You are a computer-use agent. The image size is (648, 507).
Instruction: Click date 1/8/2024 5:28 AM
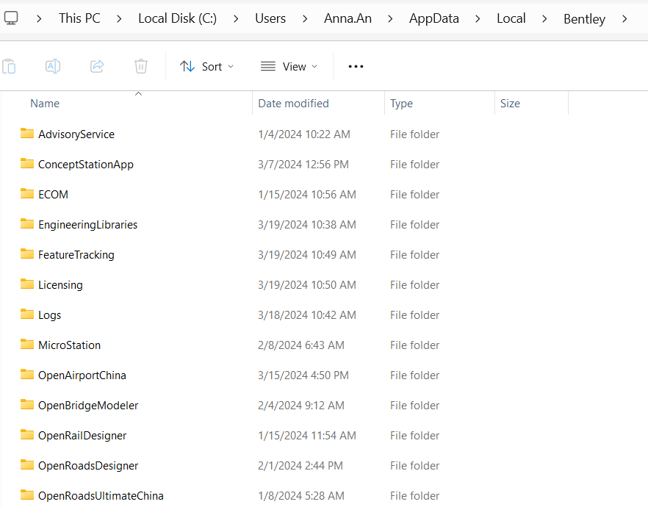click(x=301, y=496)
